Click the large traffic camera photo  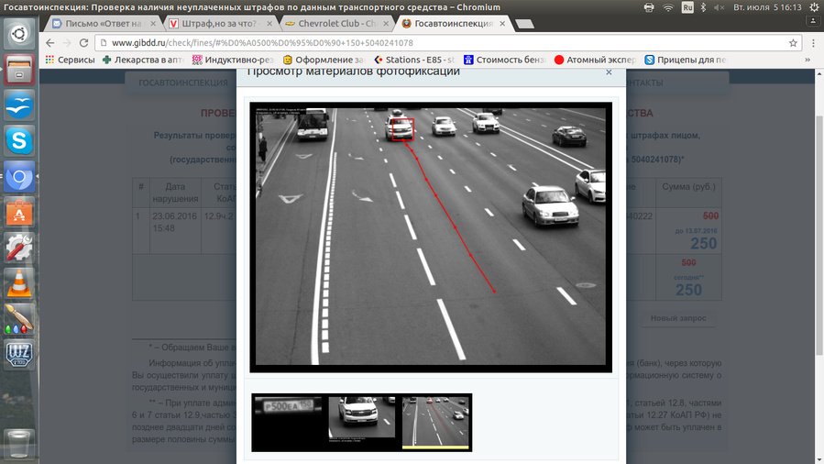tap(431, 237)
